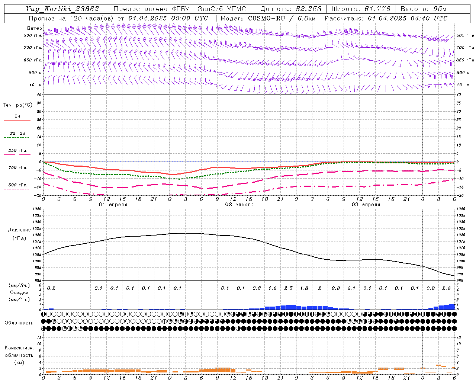The image size is (476, 381).
Task: Click the Ветер wind panel label
Action: coord(35,28)
